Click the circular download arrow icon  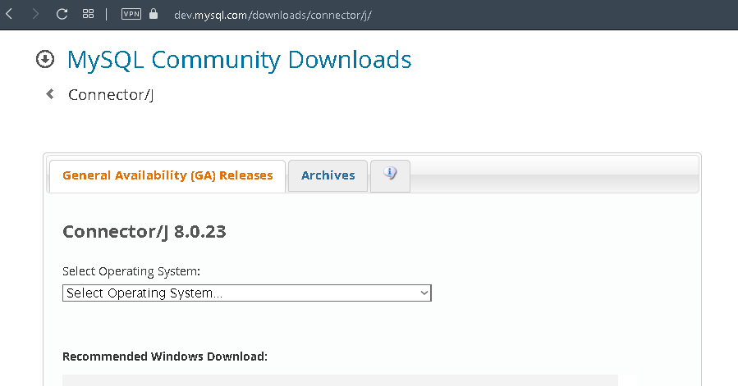pos(45,59)
